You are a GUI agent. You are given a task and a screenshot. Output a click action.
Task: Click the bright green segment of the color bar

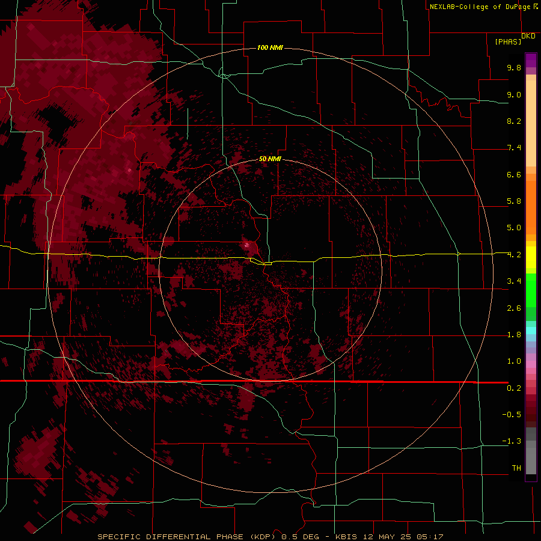531,290
